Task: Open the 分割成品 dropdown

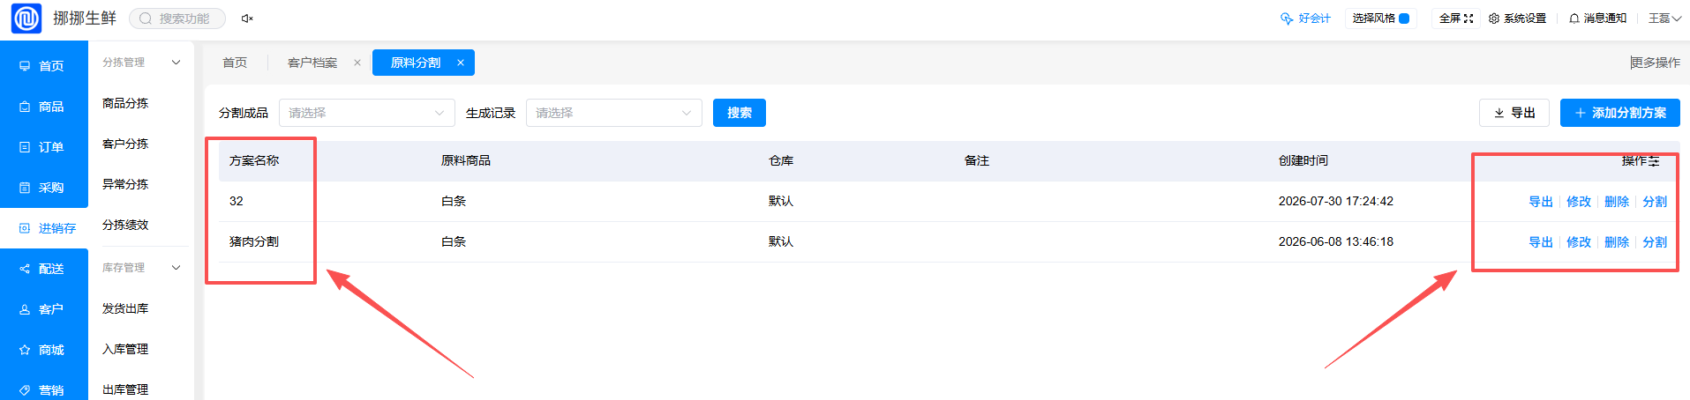Action: (367, 113)
